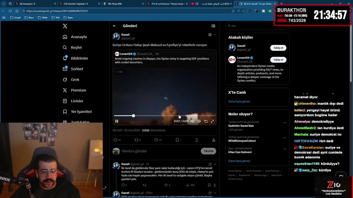The height and width of the screenshot is (198, 353).
Task: Reply to the comment with 2 replies
Action: (124, 185)
